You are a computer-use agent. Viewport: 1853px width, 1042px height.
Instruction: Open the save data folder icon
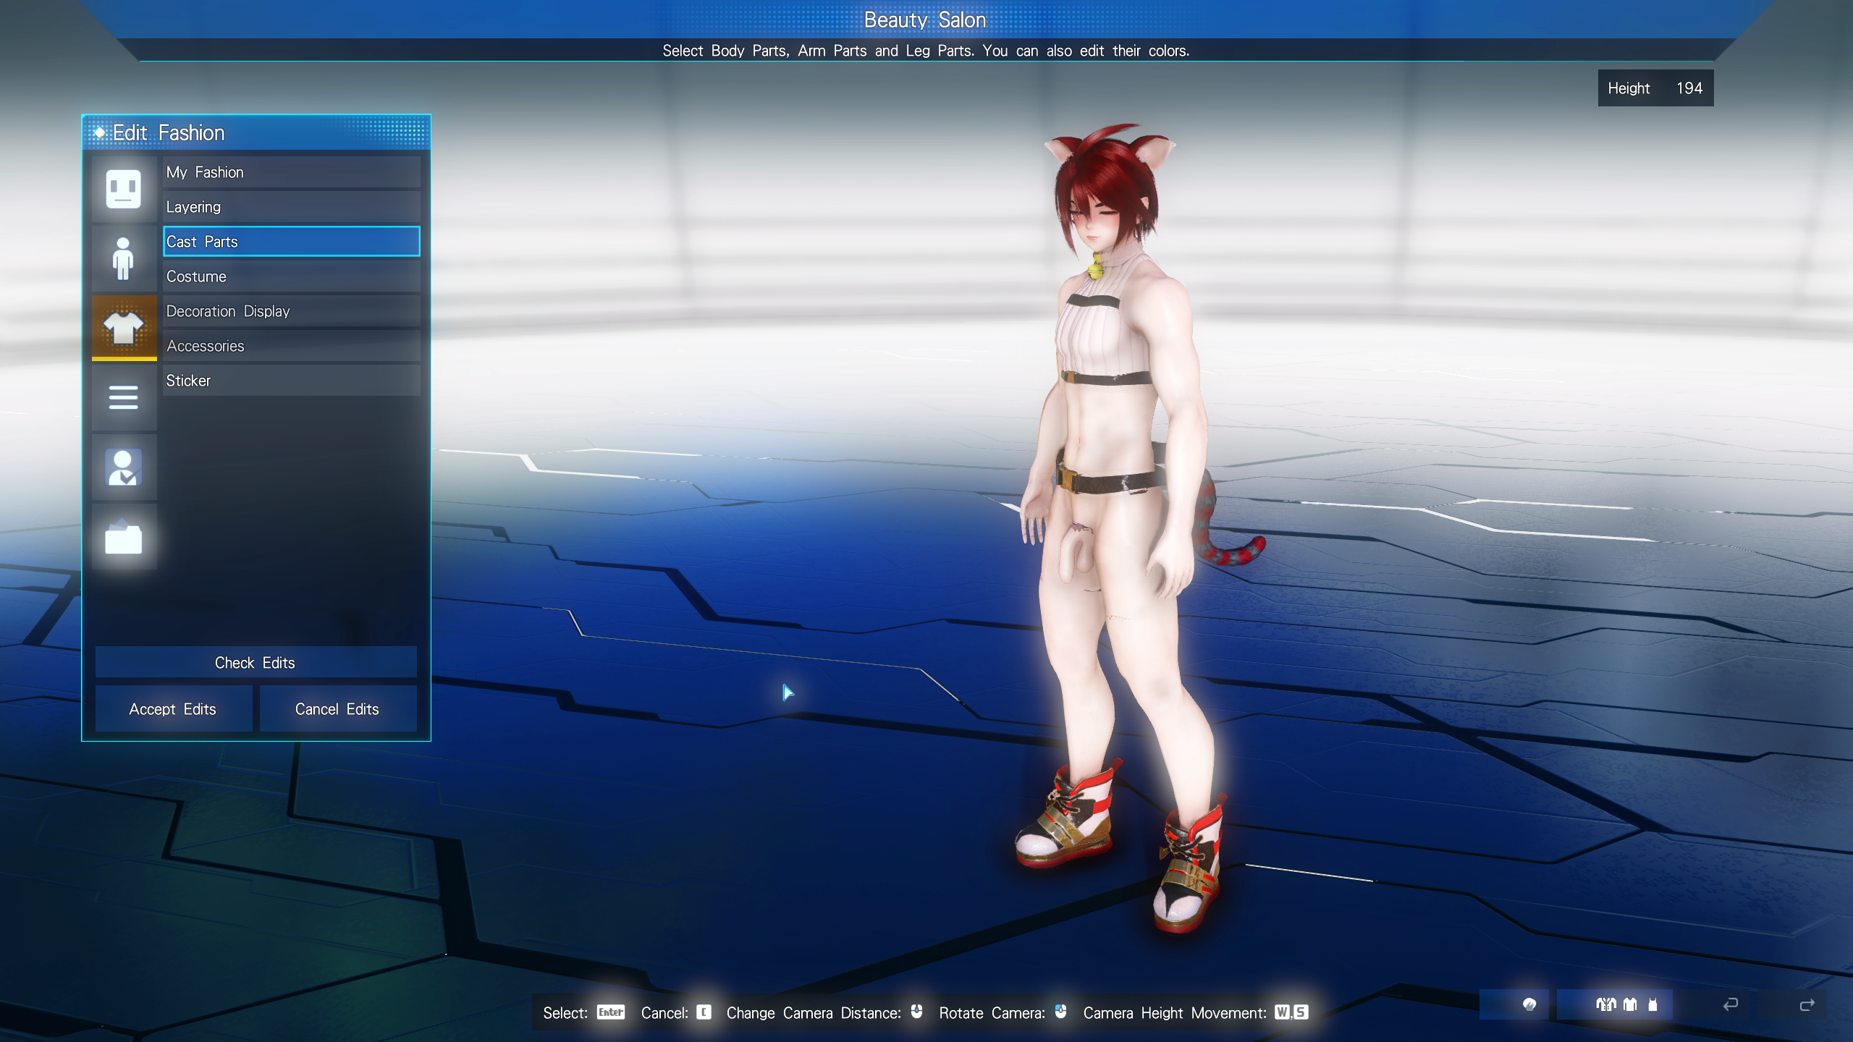124,538
